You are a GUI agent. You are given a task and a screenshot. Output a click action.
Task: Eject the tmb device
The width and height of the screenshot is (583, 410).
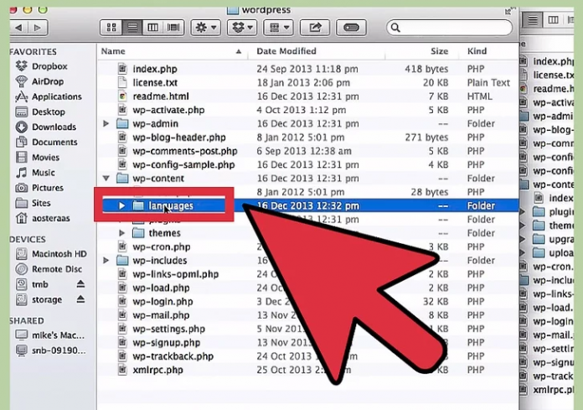(80, 284)
